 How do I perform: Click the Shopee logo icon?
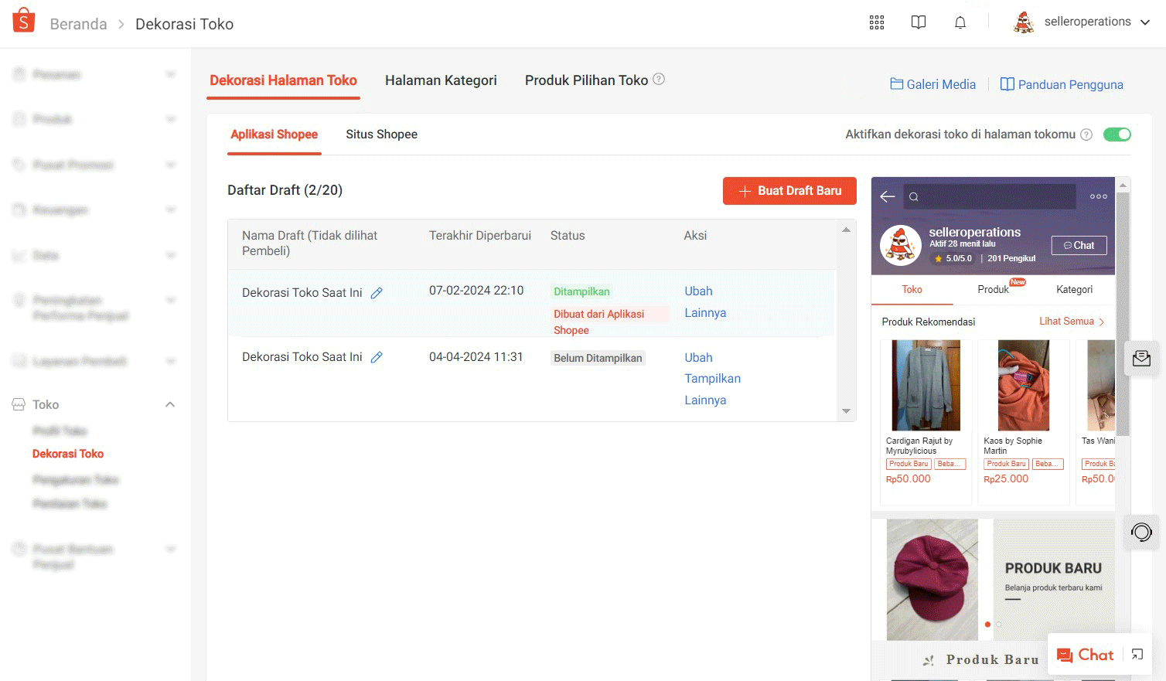tap(24, 21)
